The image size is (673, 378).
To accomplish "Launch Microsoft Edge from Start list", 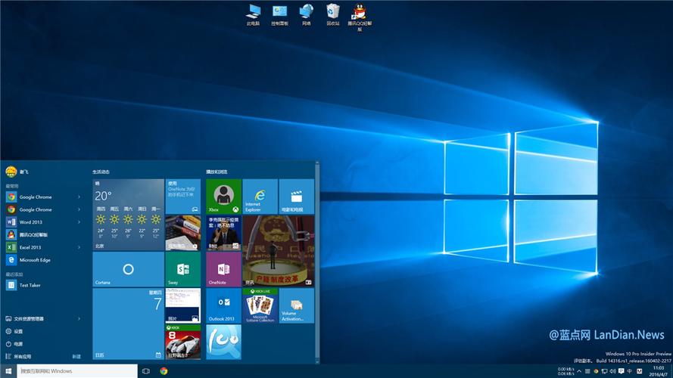I will click(x=43, y=260).
